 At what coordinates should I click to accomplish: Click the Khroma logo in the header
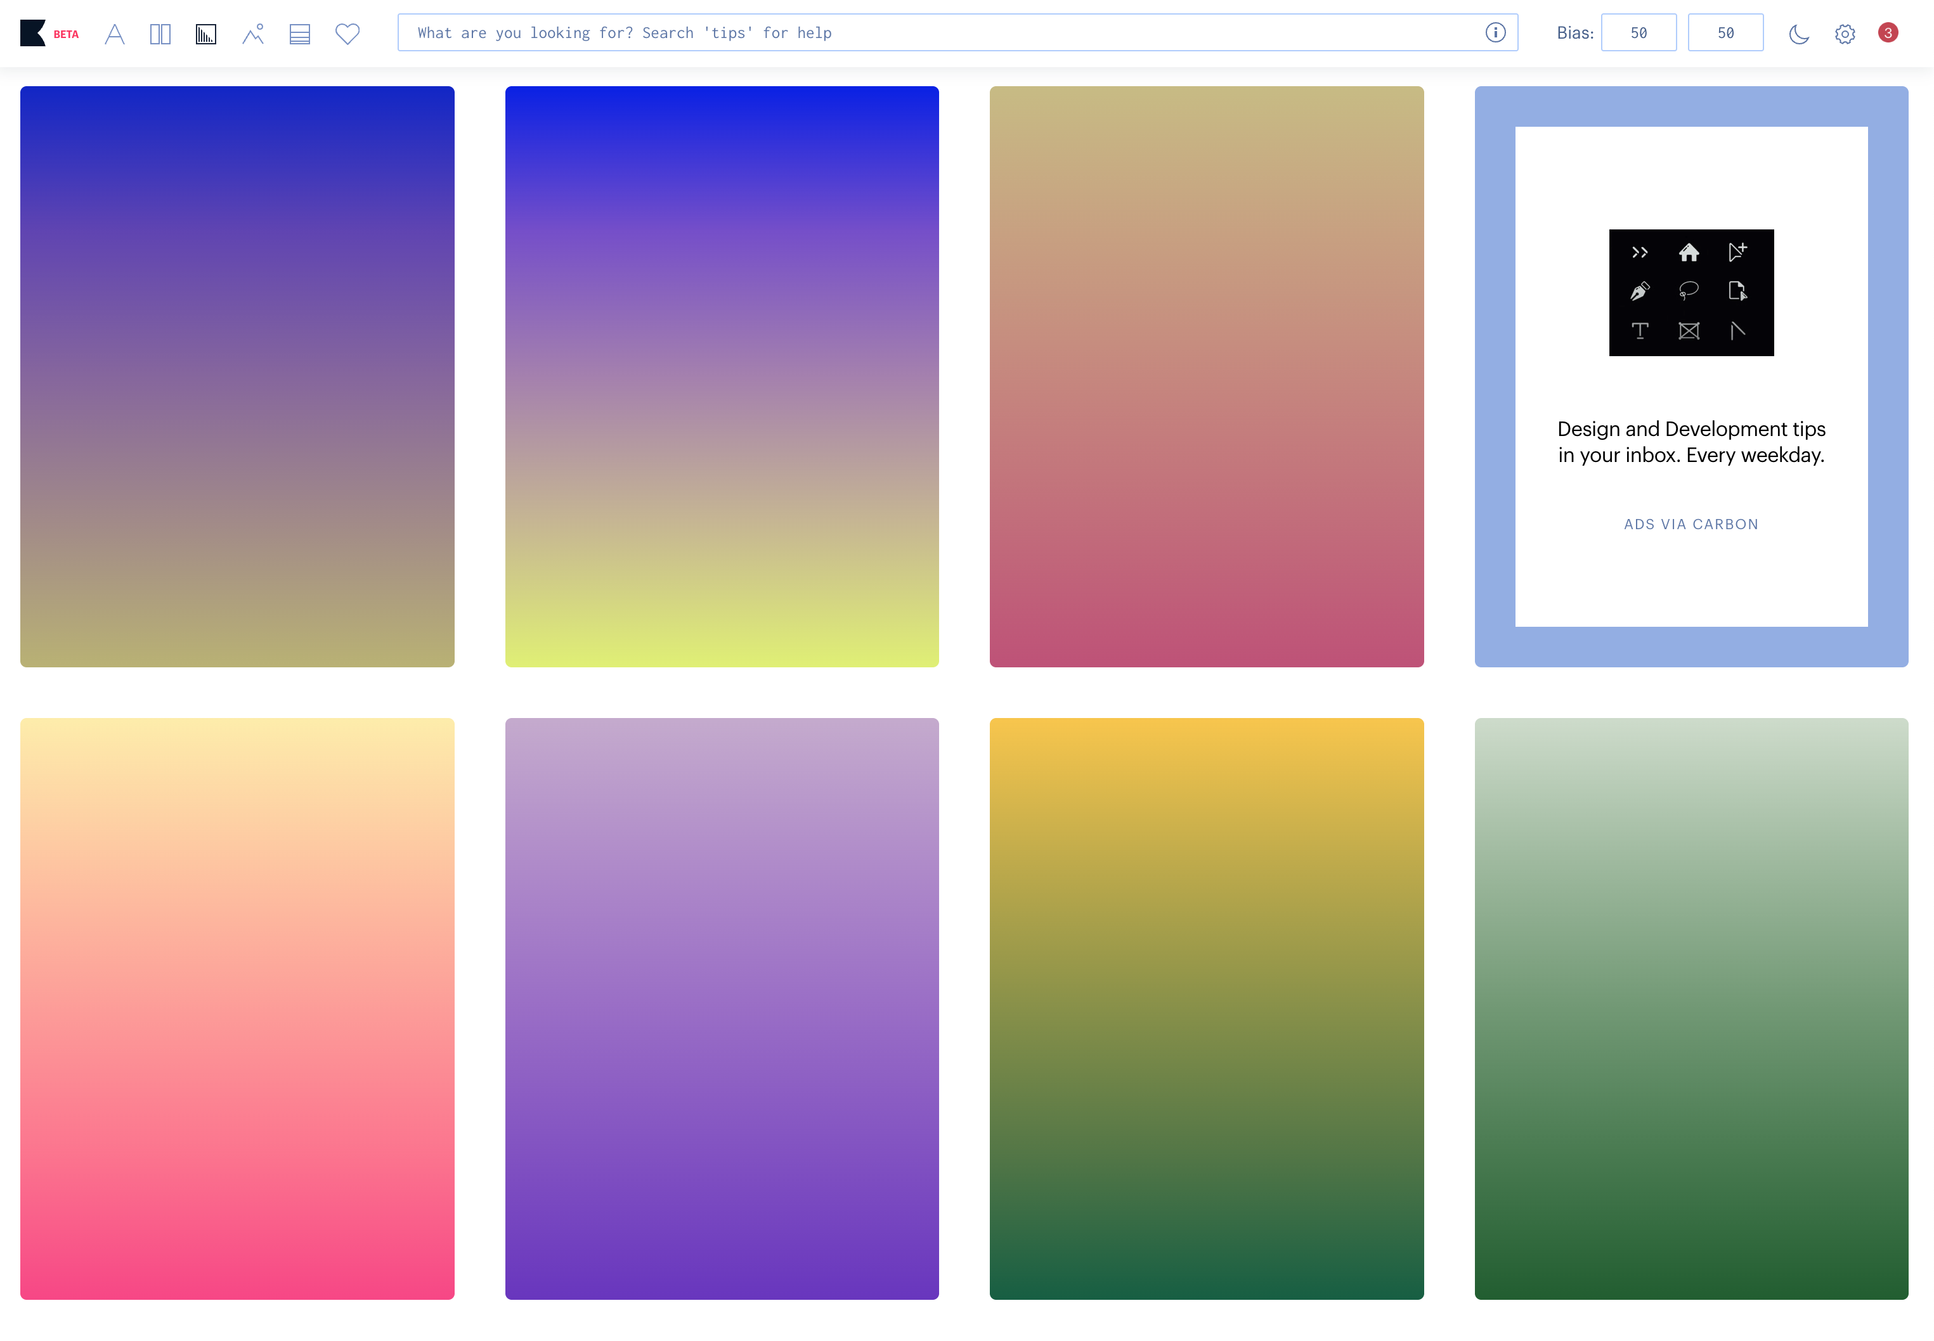click(x=34, y=33)
